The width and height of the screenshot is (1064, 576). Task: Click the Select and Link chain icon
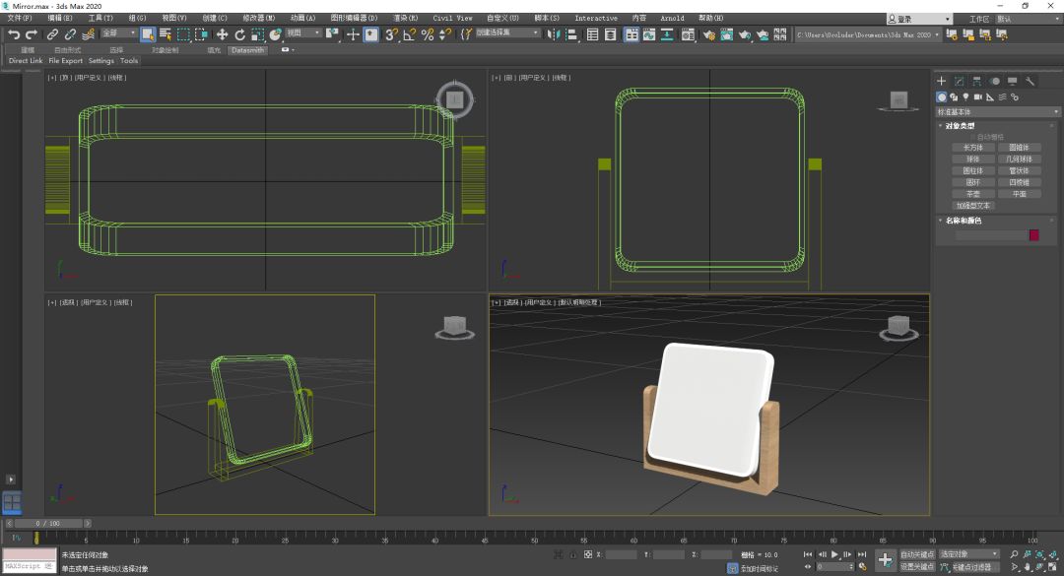52,34
